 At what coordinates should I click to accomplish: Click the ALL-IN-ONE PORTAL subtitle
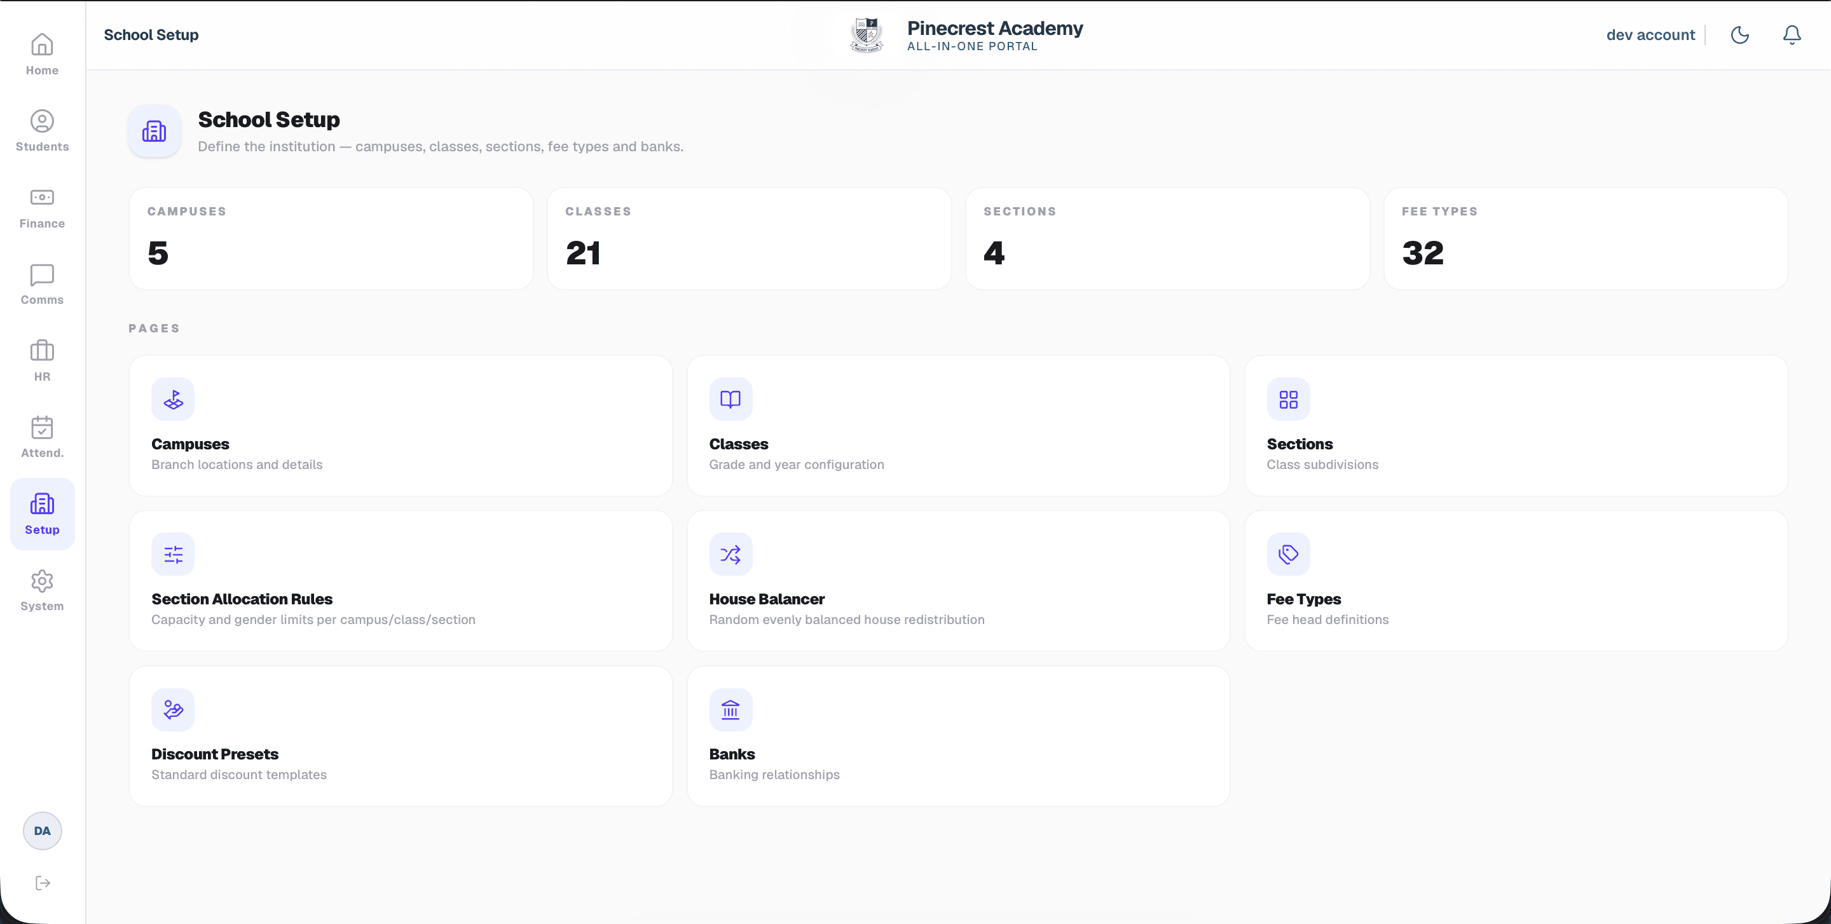click(x=971, y=46)
